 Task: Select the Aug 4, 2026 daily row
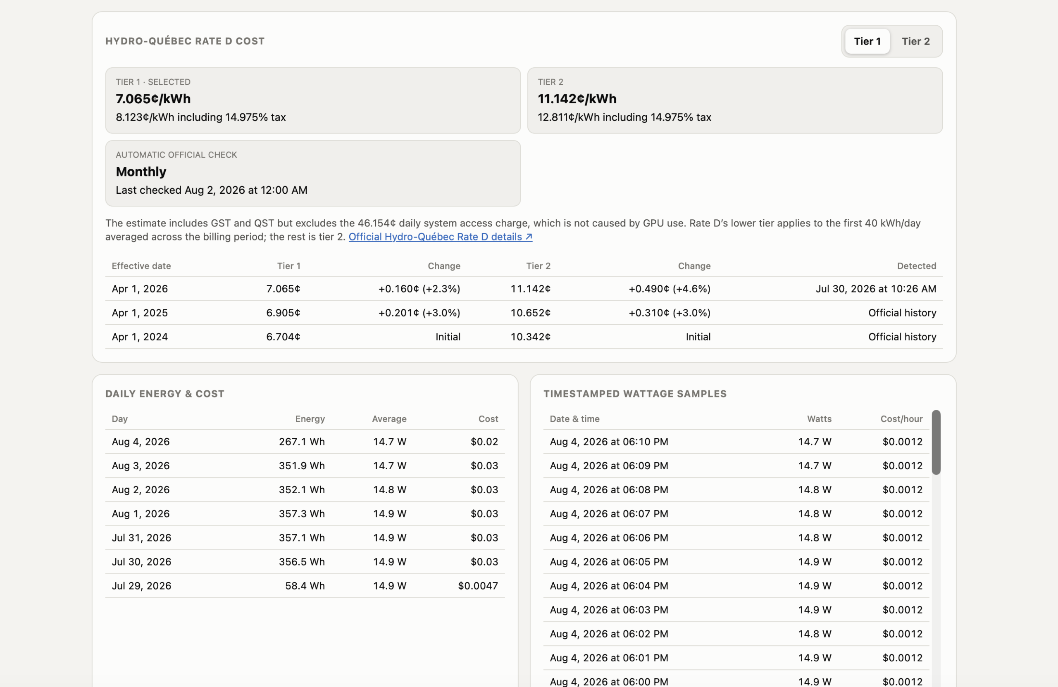(305, 442)
